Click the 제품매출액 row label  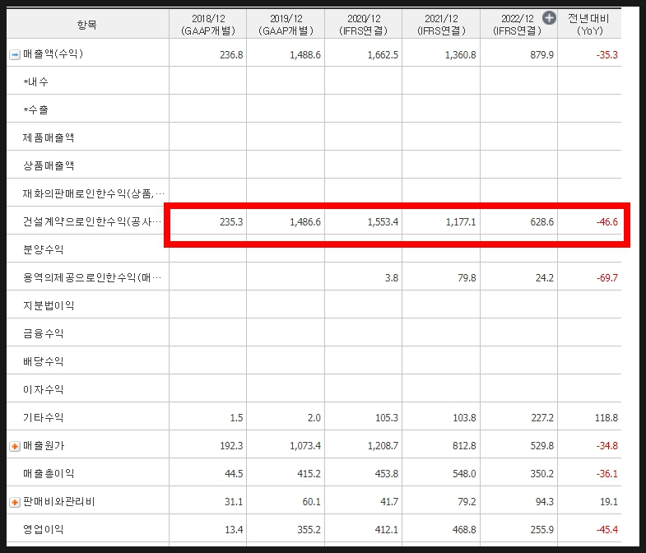pyautogui.click(x=49, y=137)
